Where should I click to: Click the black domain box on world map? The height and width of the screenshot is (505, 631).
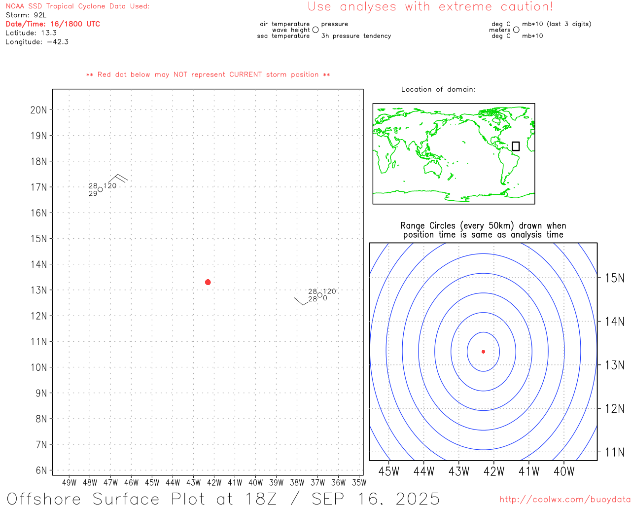click(516, 146)
